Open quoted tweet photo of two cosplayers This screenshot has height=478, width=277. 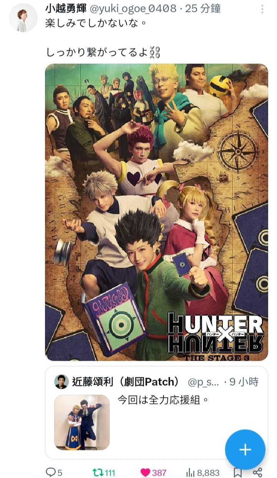tap(82, 422)
